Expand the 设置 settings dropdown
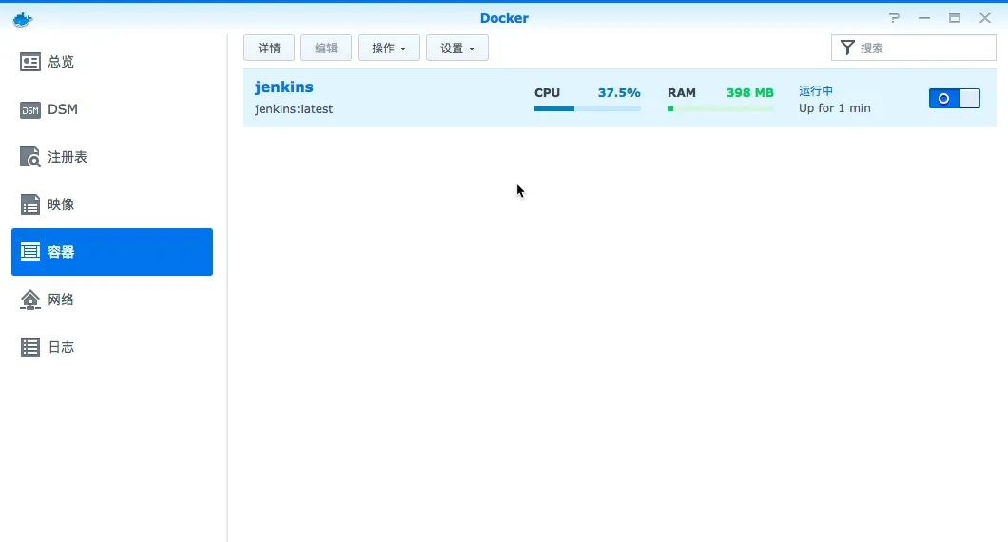 point(457,48)
